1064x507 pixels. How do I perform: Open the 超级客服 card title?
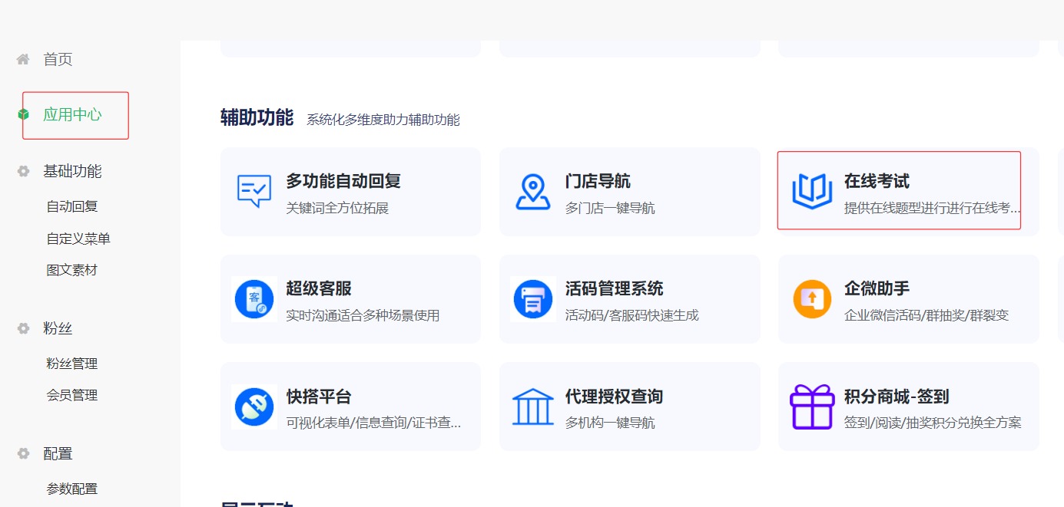319,288
